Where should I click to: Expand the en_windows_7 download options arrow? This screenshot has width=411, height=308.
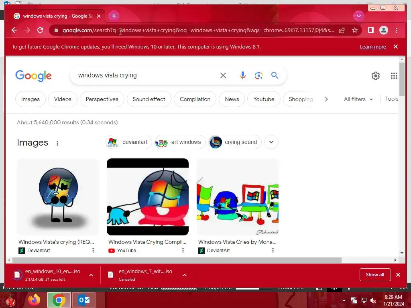(x=185, y=275)
